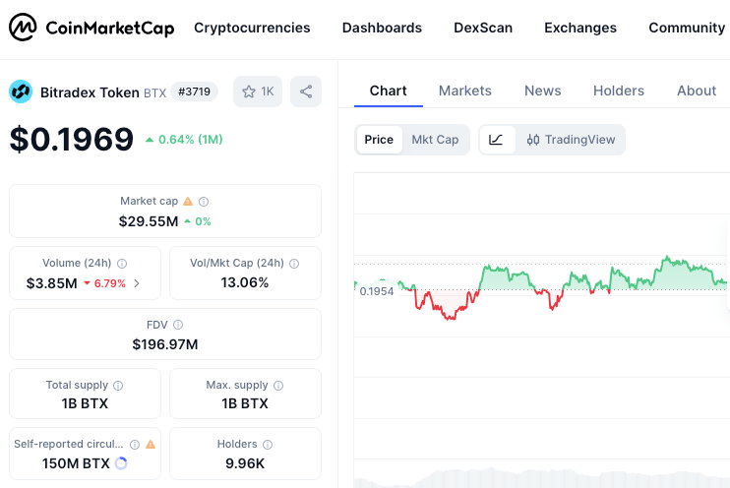Switch to the About tab
This screenshot has height=488, width=730.
coord(696,91)
